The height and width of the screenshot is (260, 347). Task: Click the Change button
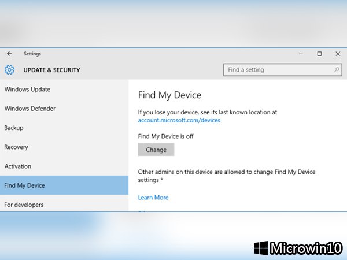coord(156,150)
